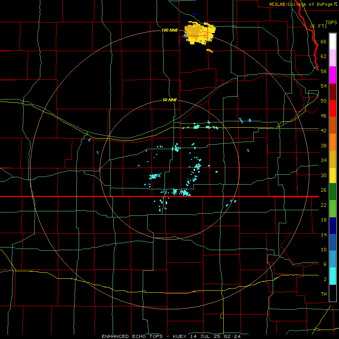This screenshot has width=339, height=339.
Task: Click the '14 JUL 25' date text
Action: click(206, 336)
